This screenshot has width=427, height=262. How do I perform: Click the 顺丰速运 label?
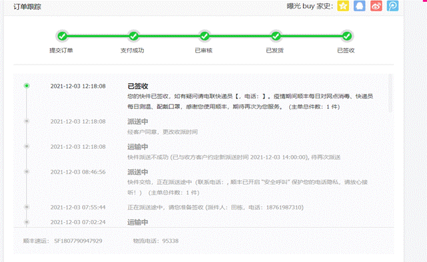tap(36, 241)
